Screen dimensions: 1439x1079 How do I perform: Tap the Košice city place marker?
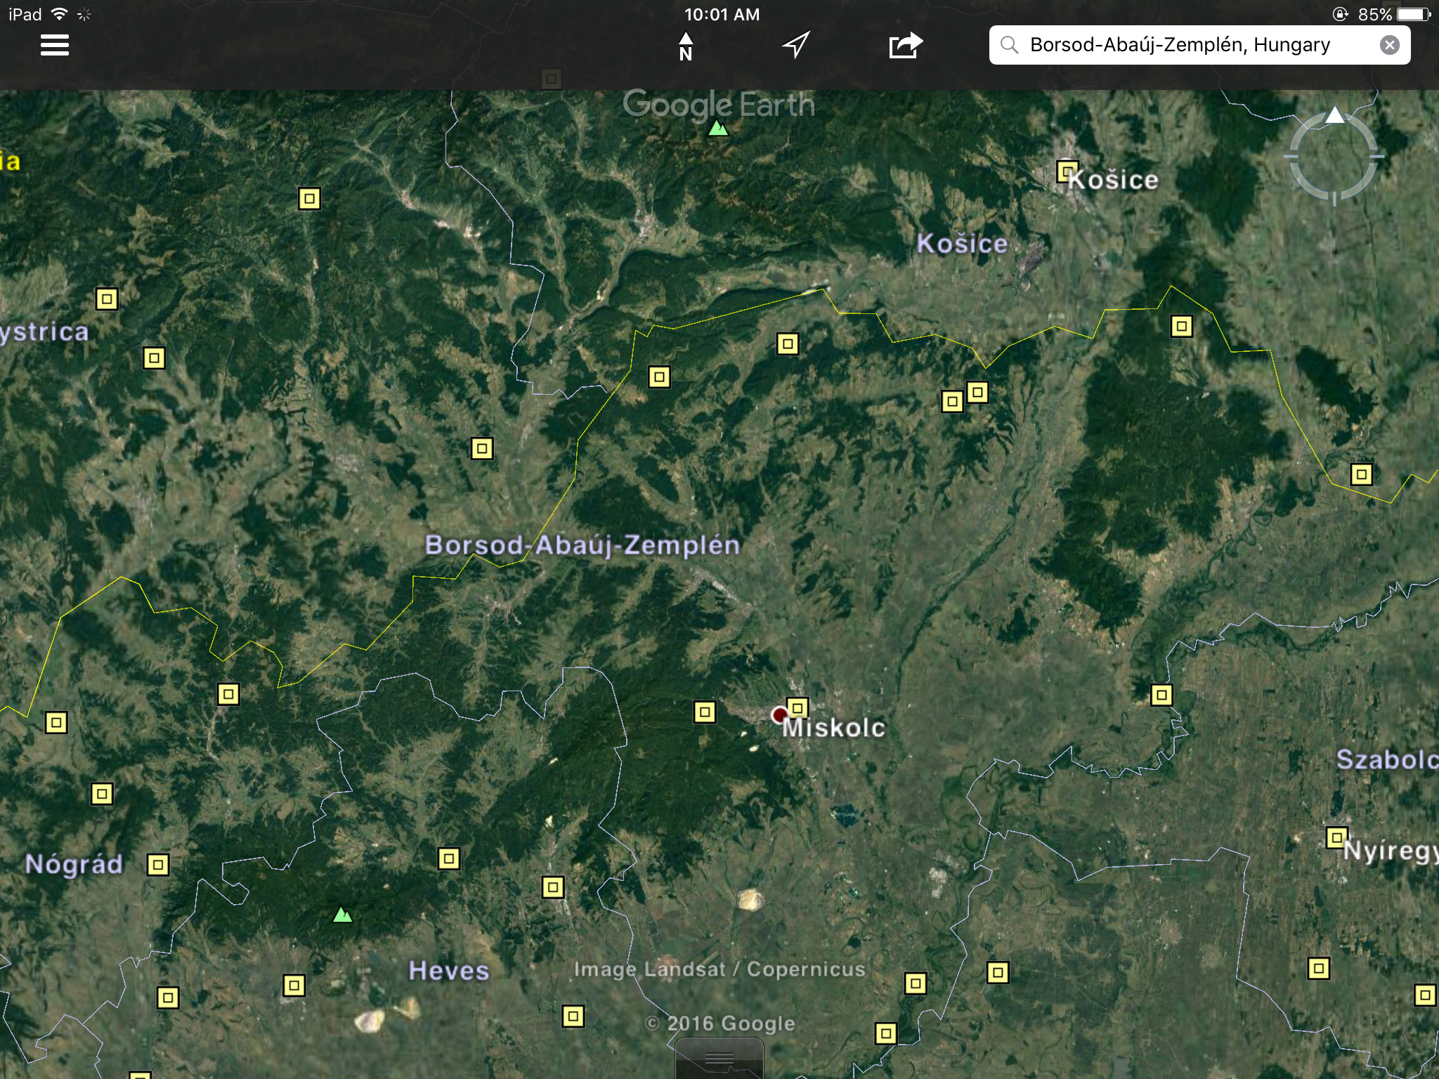pyautogui.click(x=1067, y=171)
